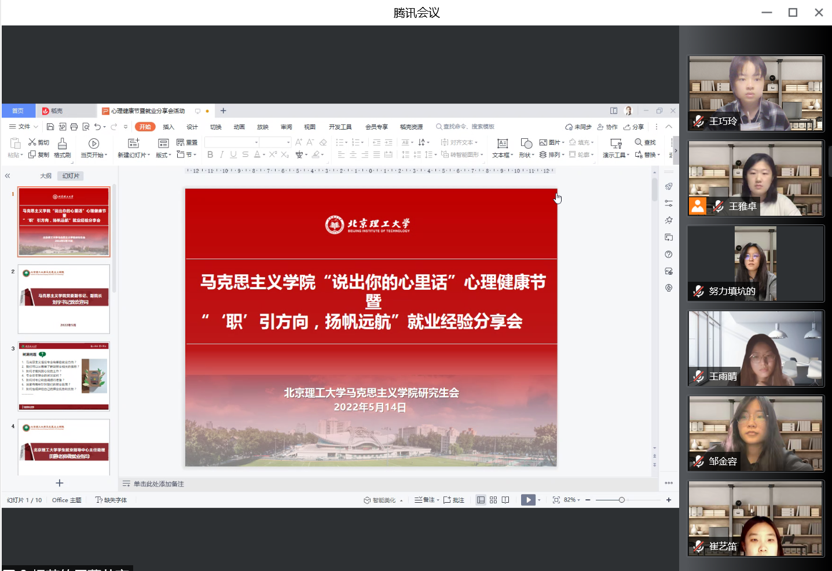832x571 pixels.
Task: Switch to the 插入 ribbon tab
Action: pos(168,126)
